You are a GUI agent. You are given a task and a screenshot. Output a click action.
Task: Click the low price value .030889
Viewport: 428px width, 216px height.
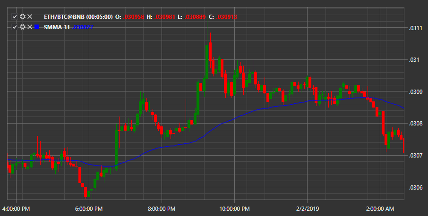point(195,17)
